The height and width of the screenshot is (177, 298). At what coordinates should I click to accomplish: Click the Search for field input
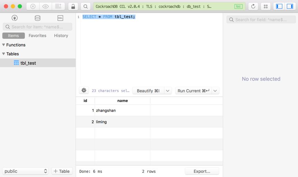point(261,20)
